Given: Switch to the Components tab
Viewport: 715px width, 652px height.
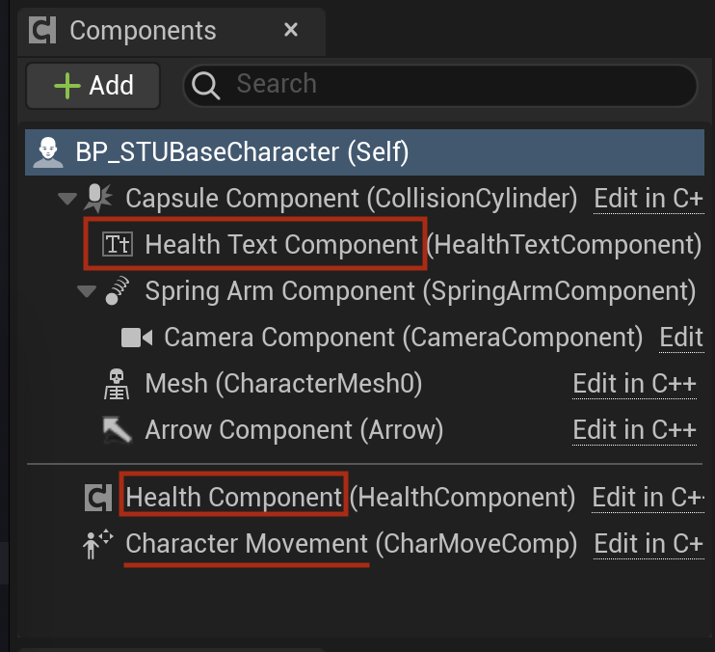Looking at the screenshot, I should (x=143, y=31).
